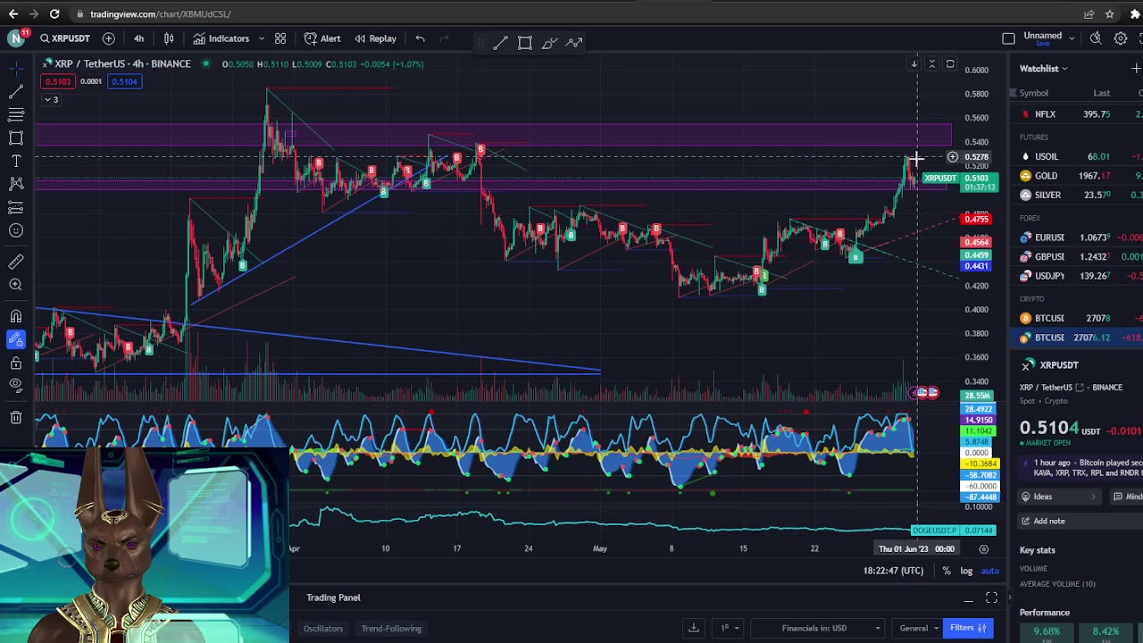Select the trend line tool in sidebar
Screen dimensions: 1143x643
(x=16, y=91)
